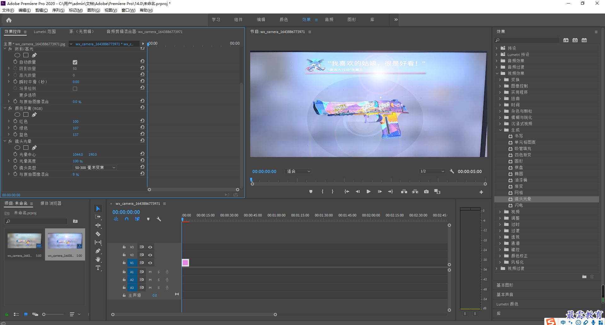Open the Program monitor button editor plus
Viewport: 605px width, 325px height.
(481, 192)
